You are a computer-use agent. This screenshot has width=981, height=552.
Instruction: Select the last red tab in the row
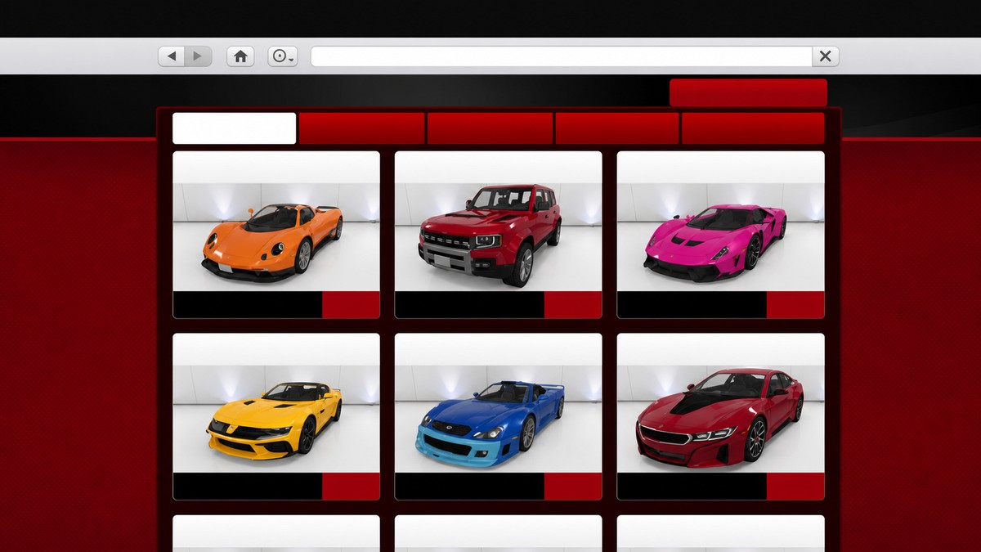click(x=753, y=128)
